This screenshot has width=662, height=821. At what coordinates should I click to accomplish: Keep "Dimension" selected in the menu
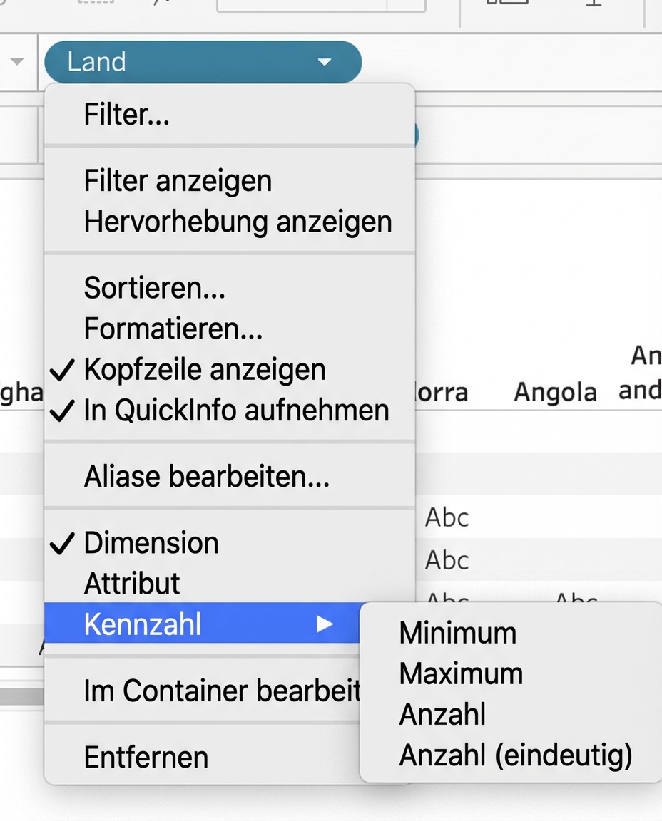(x=151, y=542)
